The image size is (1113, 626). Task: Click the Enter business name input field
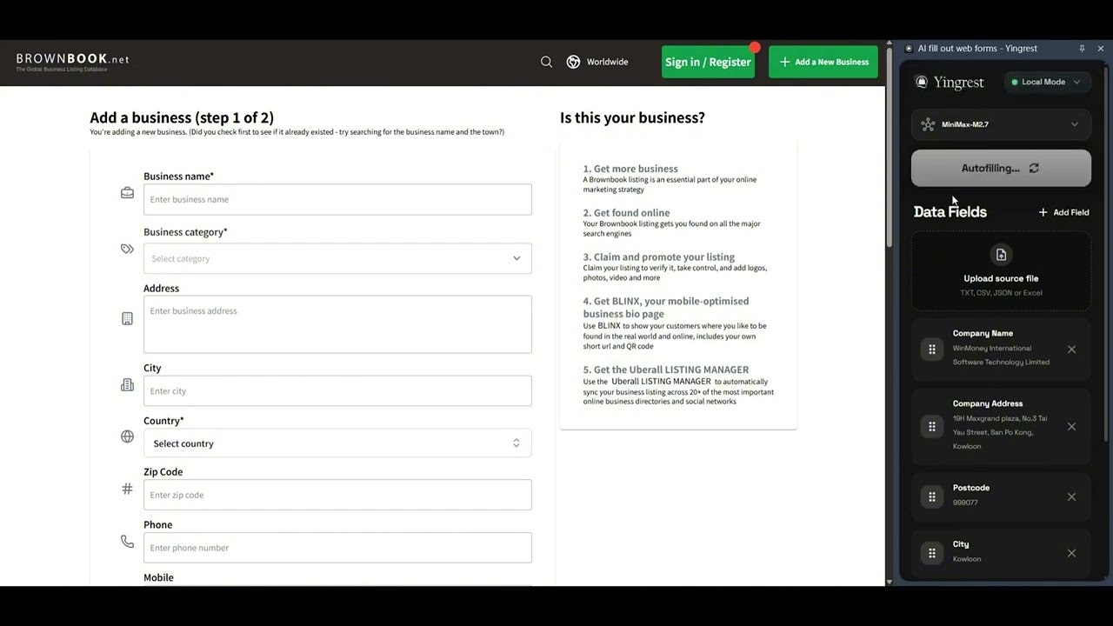coord(337,199)
